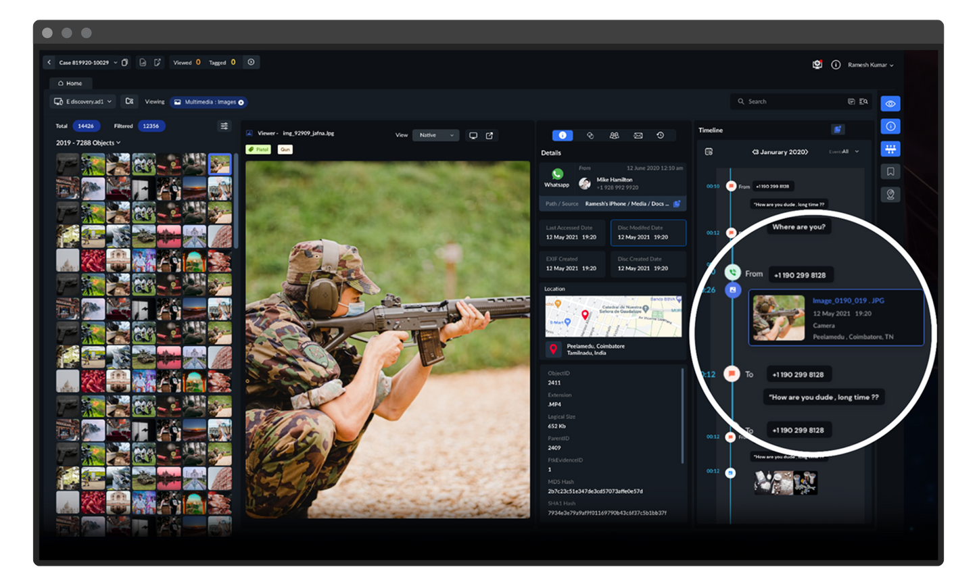Expand the E discovery.ad1 evidence dropdown
The height and width of the screenshot is (586, 977).
point(84,101)
